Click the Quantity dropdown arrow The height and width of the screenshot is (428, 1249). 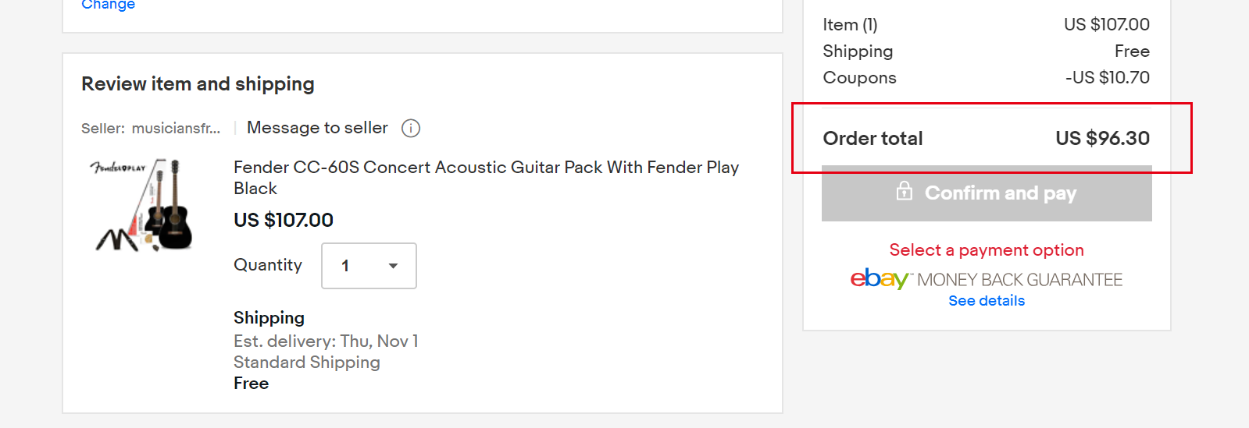[393, 266]
